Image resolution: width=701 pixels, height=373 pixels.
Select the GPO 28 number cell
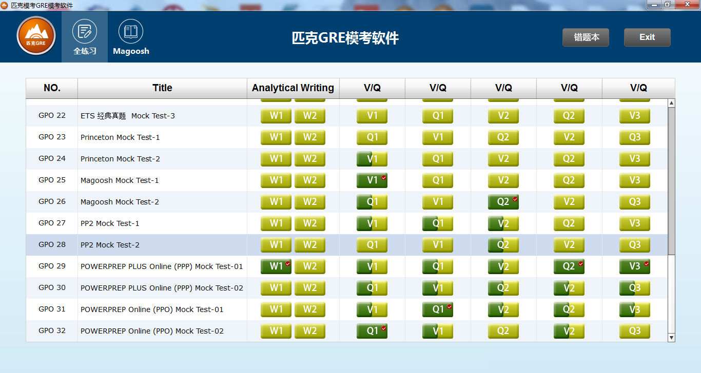52,245
